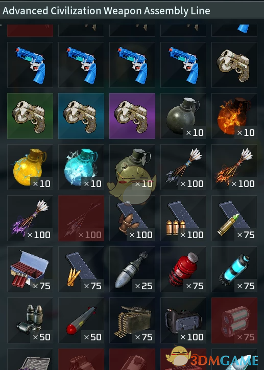Choose the flaming incendiary grenade x10
264x370 pixels.
coord(234,116)
